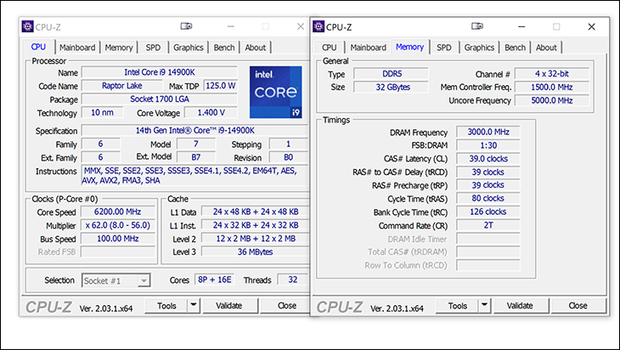Image resolution: width=620 pixels, height=350 pixels.
Task: Click Threads value 32
Action: (293, 280)
